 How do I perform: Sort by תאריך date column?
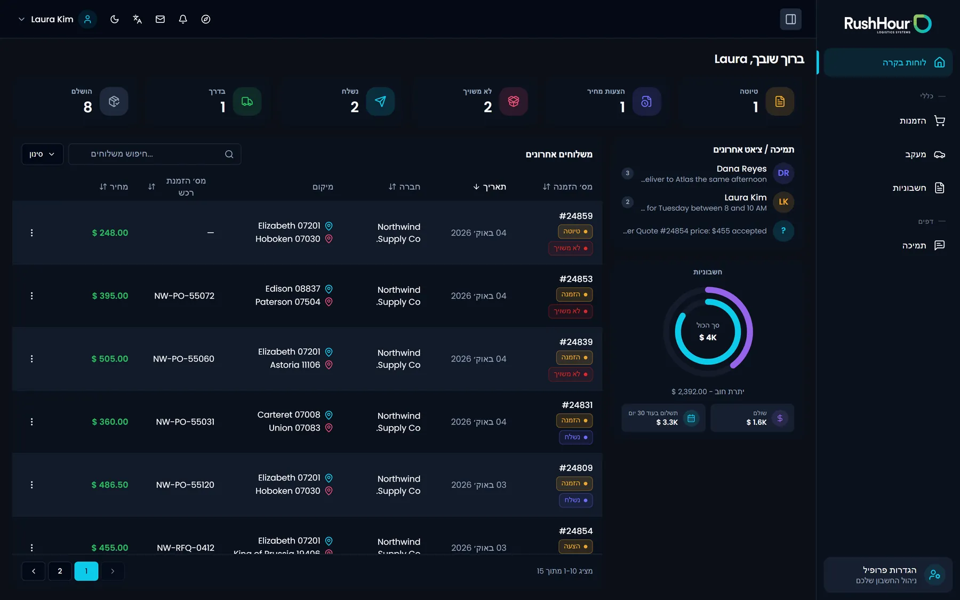[490, 187]
